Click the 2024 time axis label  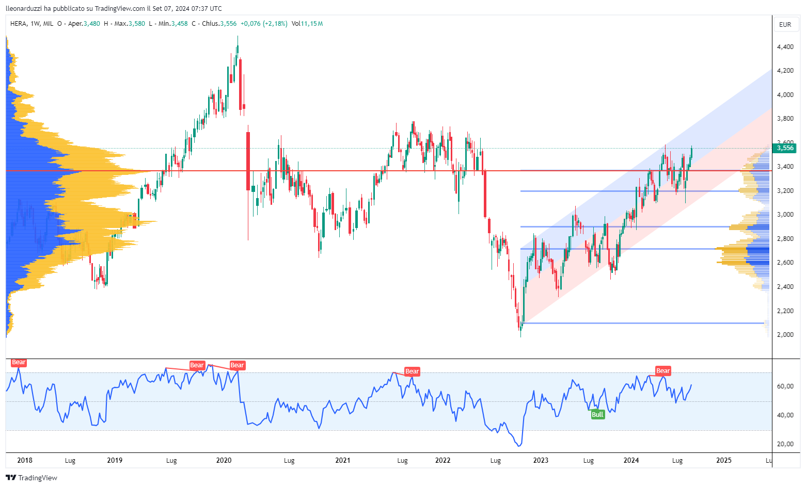pos(631,460)
